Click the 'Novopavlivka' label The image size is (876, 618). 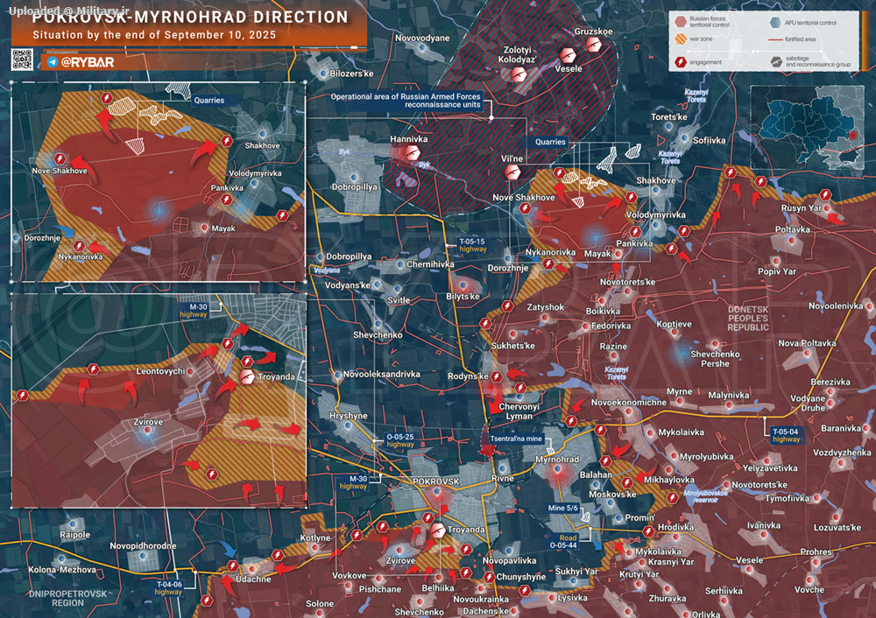(510, 560)
